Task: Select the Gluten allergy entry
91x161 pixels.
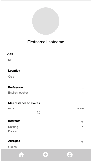Action: tap(12, 147)
